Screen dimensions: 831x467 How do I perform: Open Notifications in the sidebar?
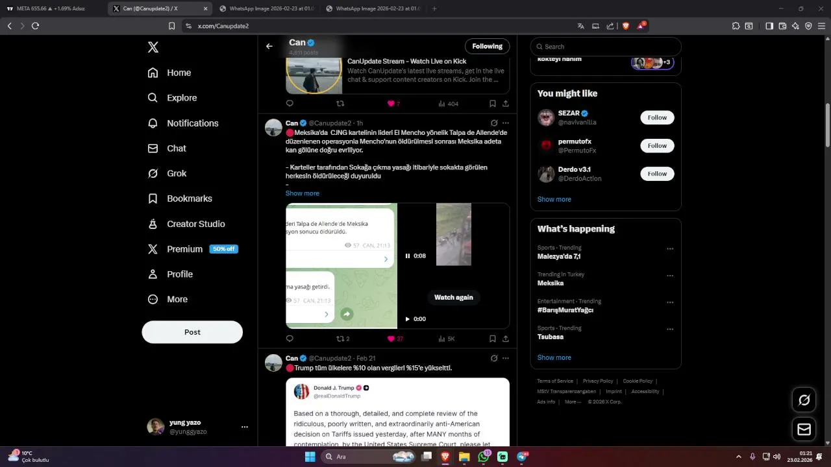click(x=183, y=123)
